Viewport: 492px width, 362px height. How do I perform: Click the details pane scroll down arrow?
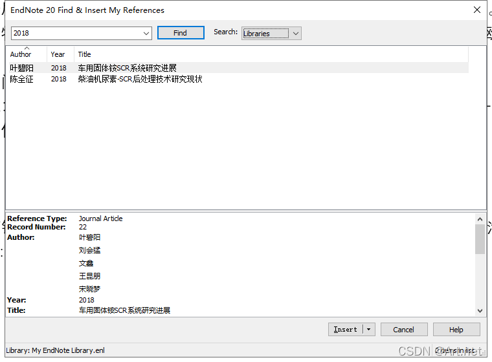click(x=480, y=310)
